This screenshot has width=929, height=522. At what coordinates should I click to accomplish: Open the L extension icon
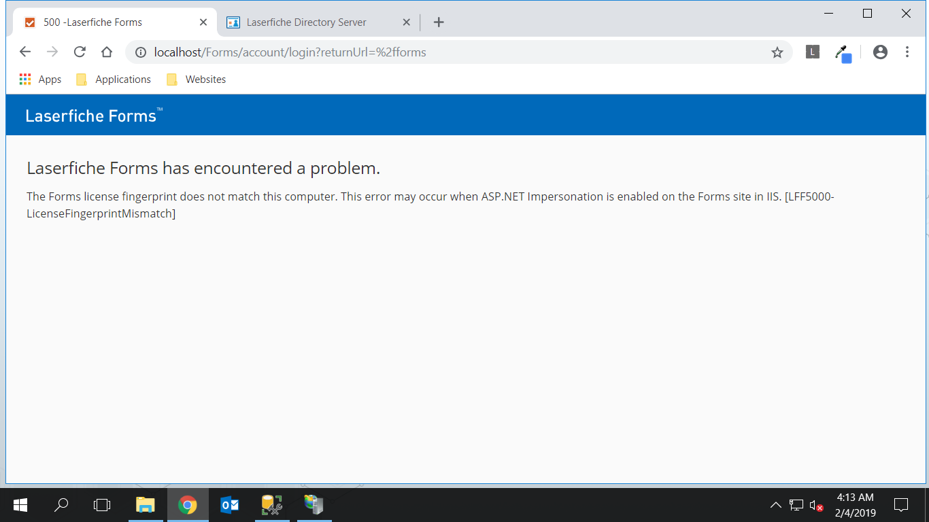coord(813,52)
